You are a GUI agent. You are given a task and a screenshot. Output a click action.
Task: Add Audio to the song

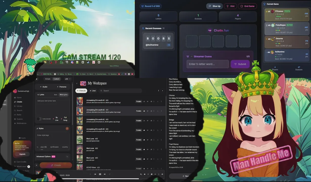pyautogui.click(x=44, y=87)
